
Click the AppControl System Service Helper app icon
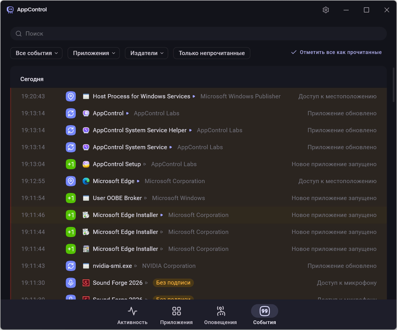pyautogui.click(x=86, y=130)
